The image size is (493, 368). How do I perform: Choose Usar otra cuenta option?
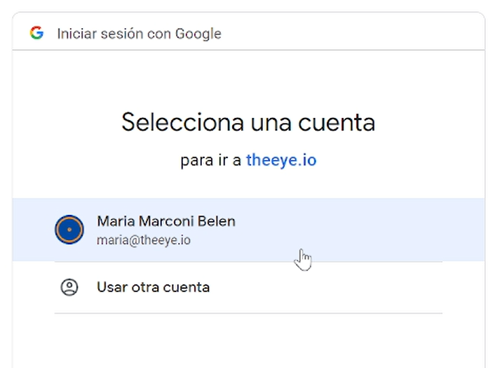pos(248,287)
